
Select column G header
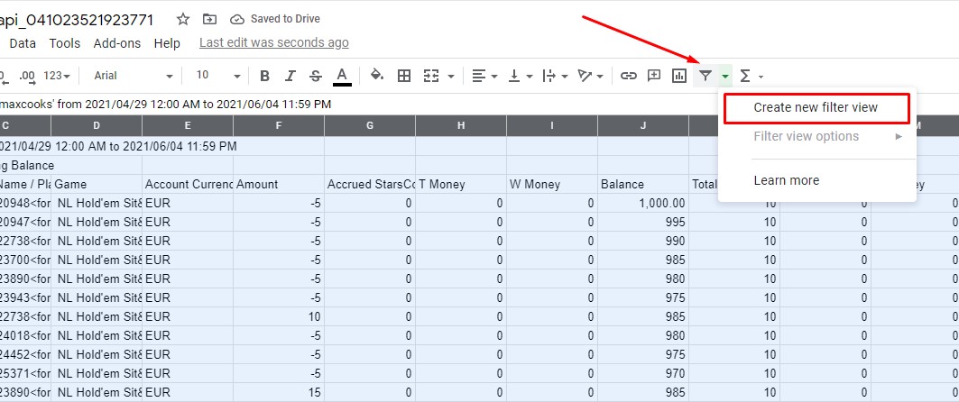coord(370,126)
